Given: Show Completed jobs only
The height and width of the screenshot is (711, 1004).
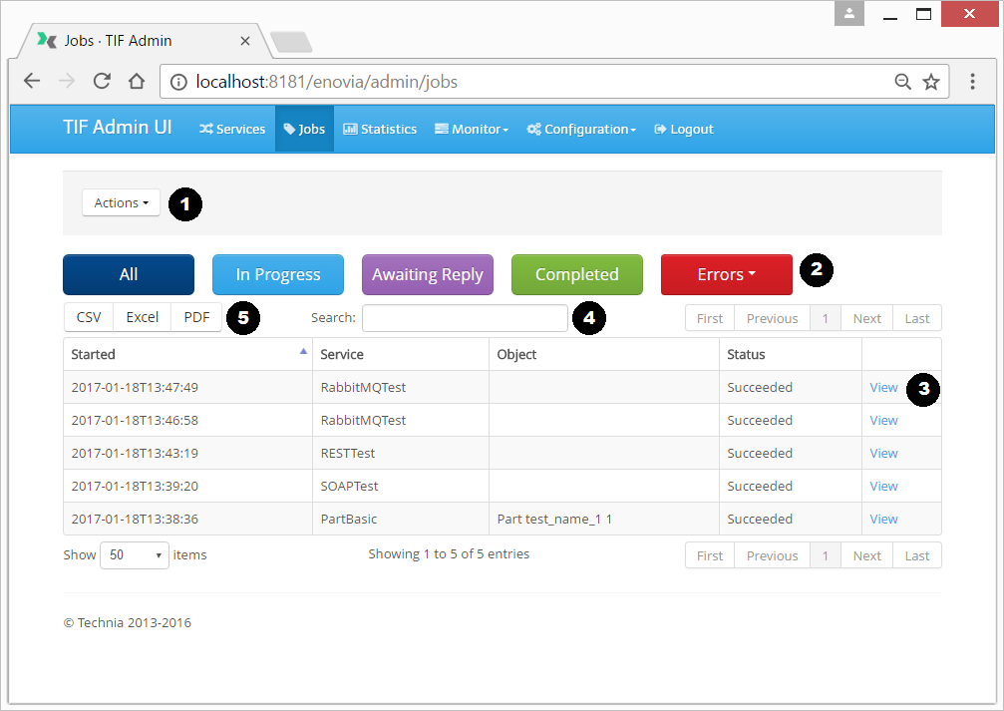Looking at the screenshot, I should (576, 274).
